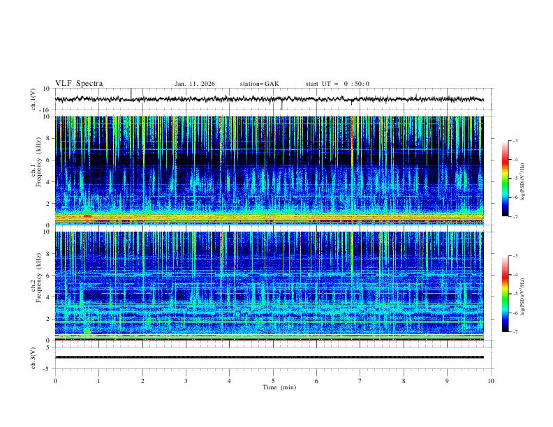Click the "7" tick on the Time axis
Image resolution: width=553 pixels, height=427 pixels.
tap(360, 381)
